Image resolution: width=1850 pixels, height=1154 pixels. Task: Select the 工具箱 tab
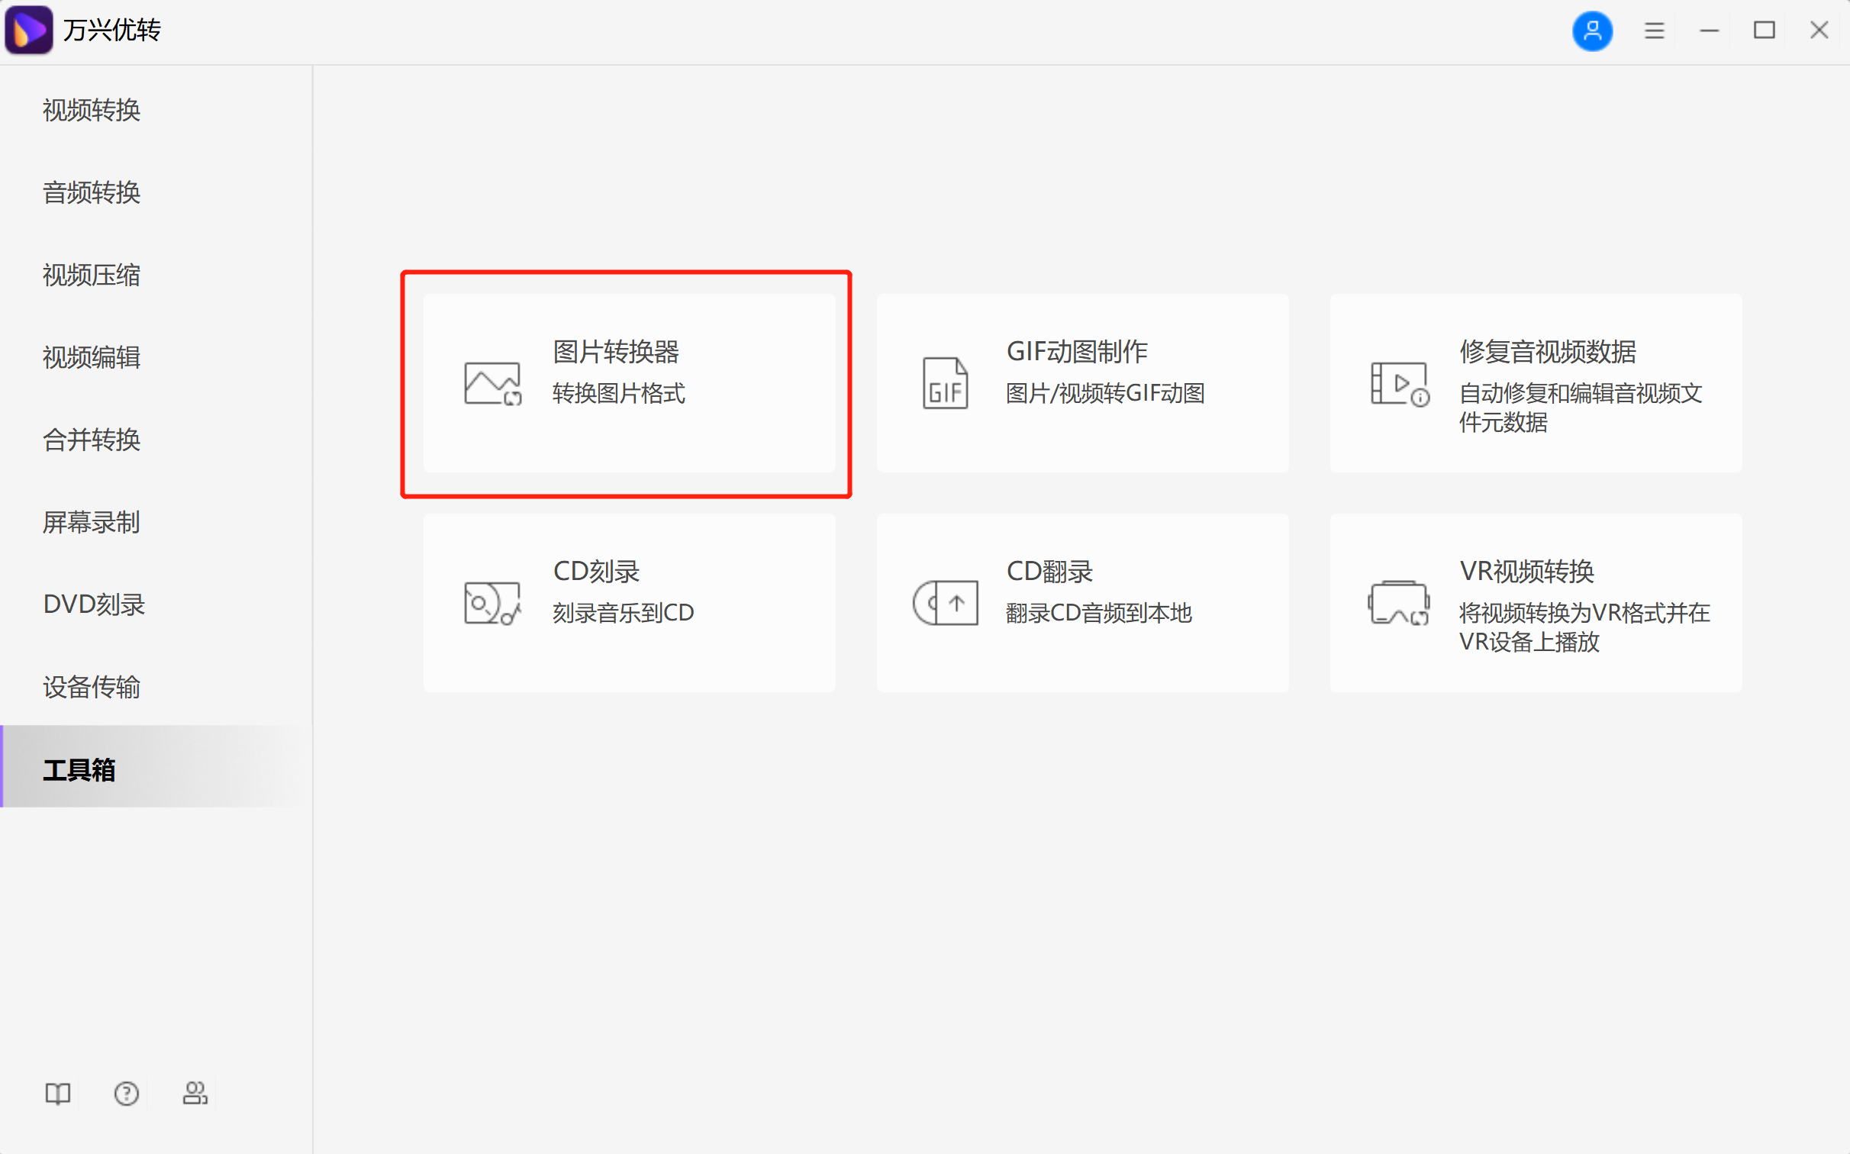(x=79, y=770)
